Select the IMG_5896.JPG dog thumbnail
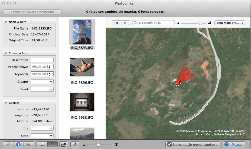 point(82,67)
